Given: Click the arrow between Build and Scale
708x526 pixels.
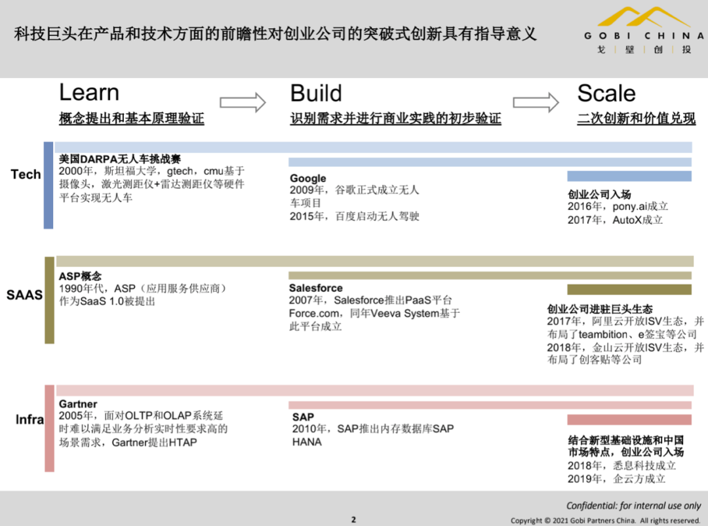Looking at the screenshot, I should click(x=536, y=102).
